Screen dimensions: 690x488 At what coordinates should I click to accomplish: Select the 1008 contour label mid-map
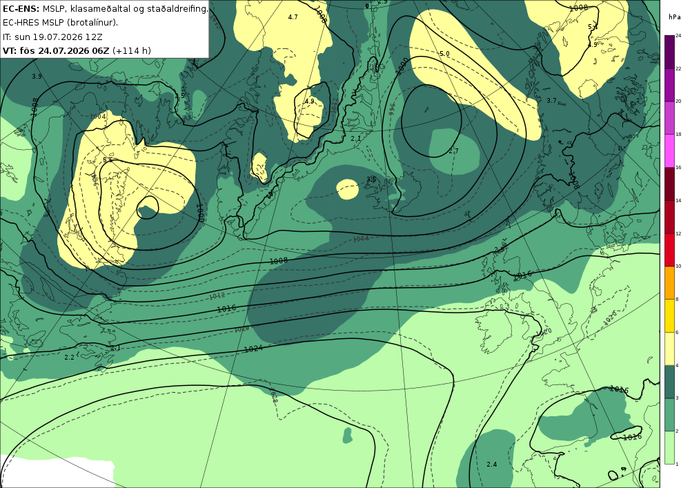click(x=279, y=261)
